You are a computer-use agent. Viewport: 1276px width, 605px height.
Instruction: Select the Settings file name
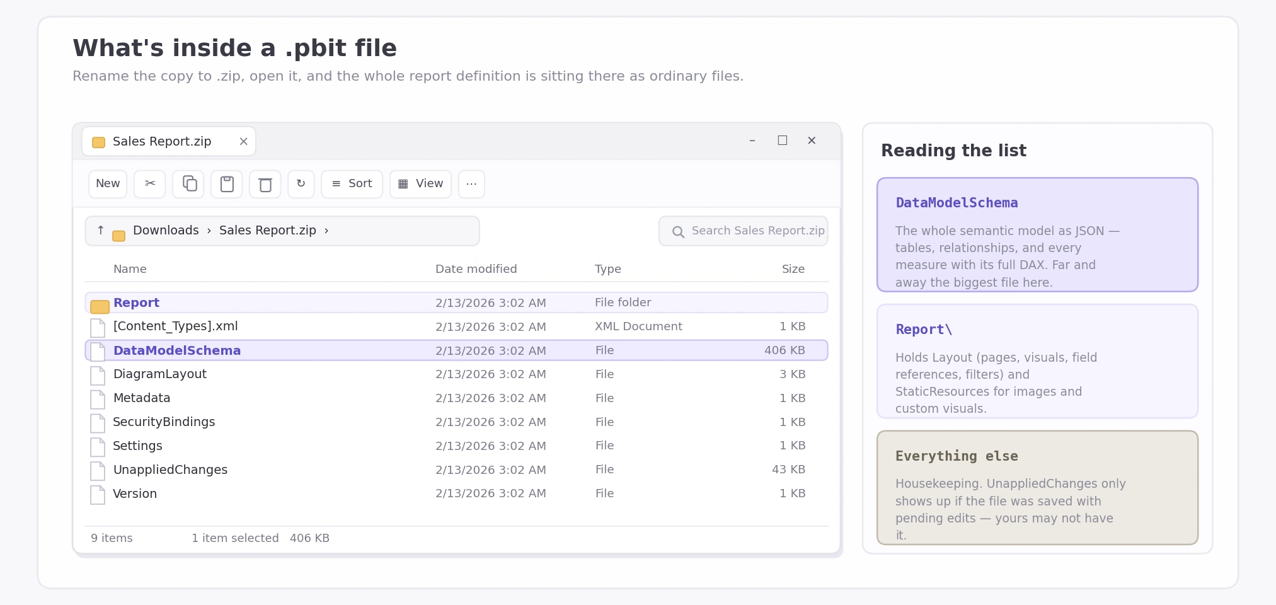137,446
